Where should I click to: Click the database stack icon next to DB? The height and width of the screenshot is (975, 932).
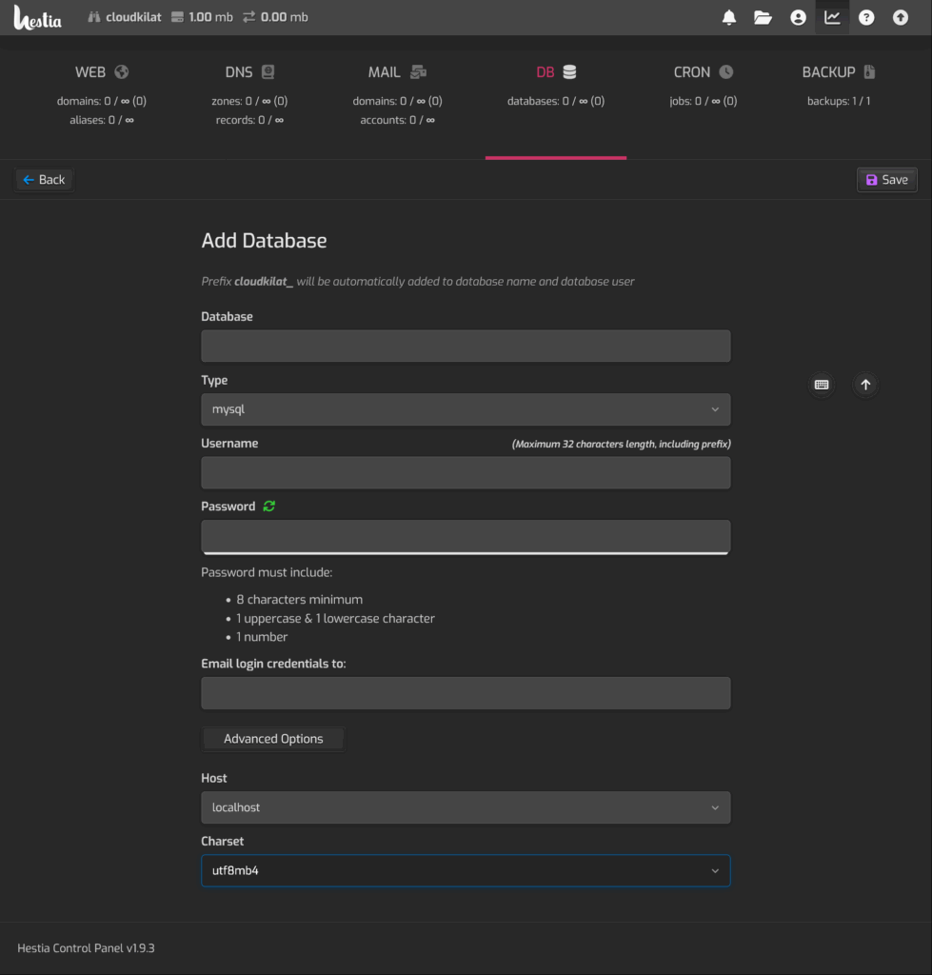point(569,72)
